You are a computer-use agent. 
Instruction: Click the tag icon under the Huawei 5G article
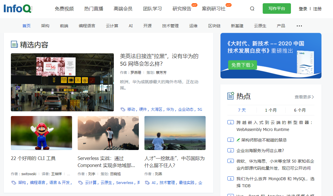click(123, 109)
